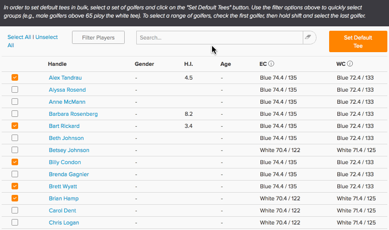Open Barbara Rosenberg's profile link
This screenshot has width=389, height=230.
73,114
